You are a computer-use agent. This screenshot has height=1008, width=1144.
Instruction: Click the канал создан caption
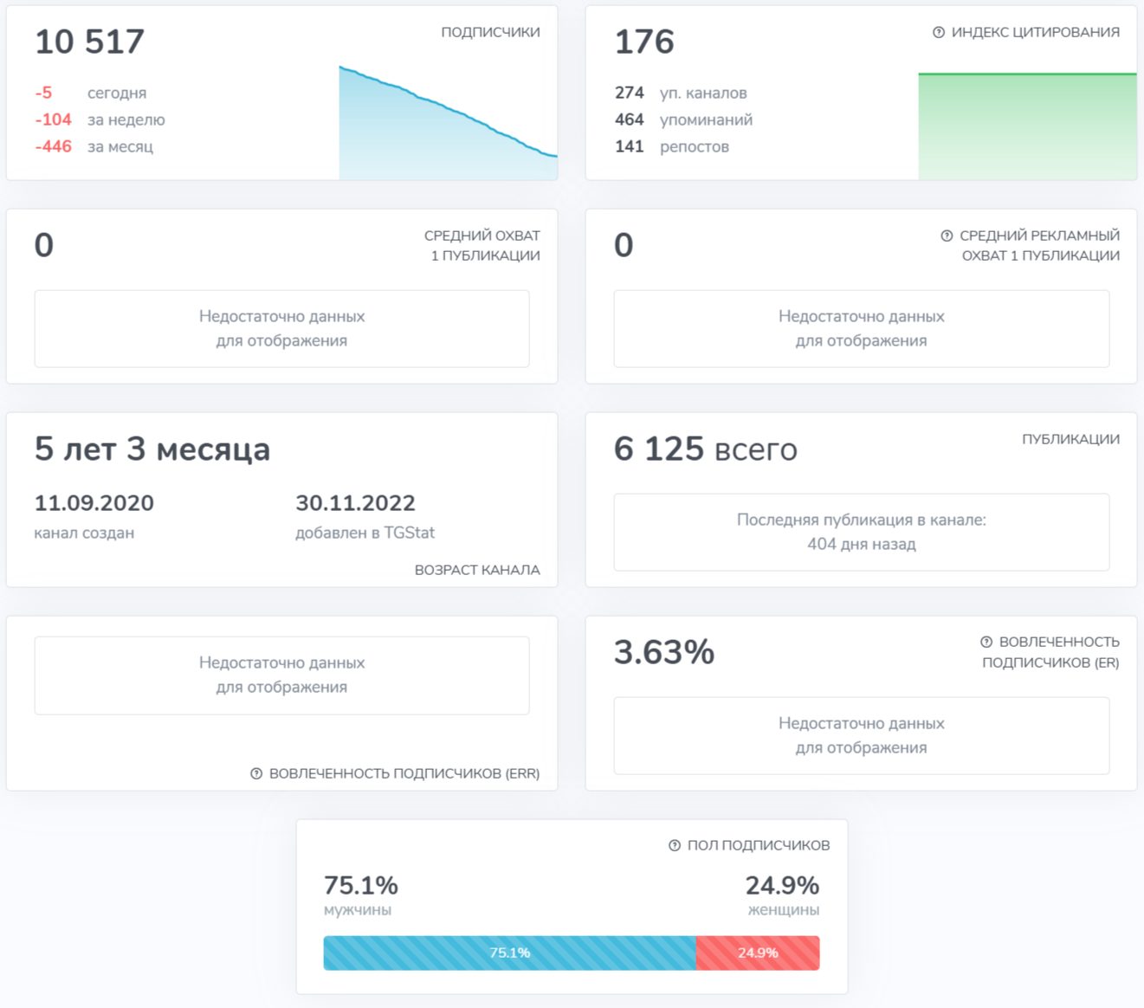click(84, 533)
